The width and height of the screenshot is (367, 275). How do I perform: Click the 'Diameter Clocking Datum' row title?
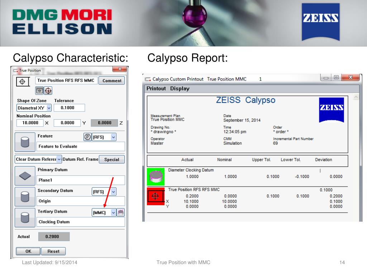click(x=191, y=170)
